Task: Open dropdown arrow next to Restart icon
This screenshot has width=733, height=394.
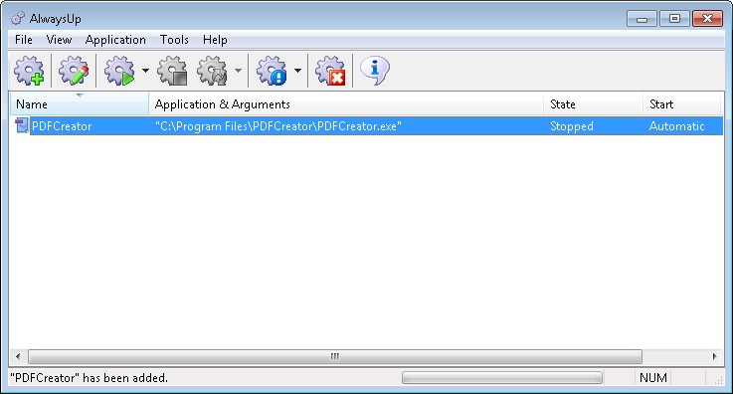Action: 238,71
